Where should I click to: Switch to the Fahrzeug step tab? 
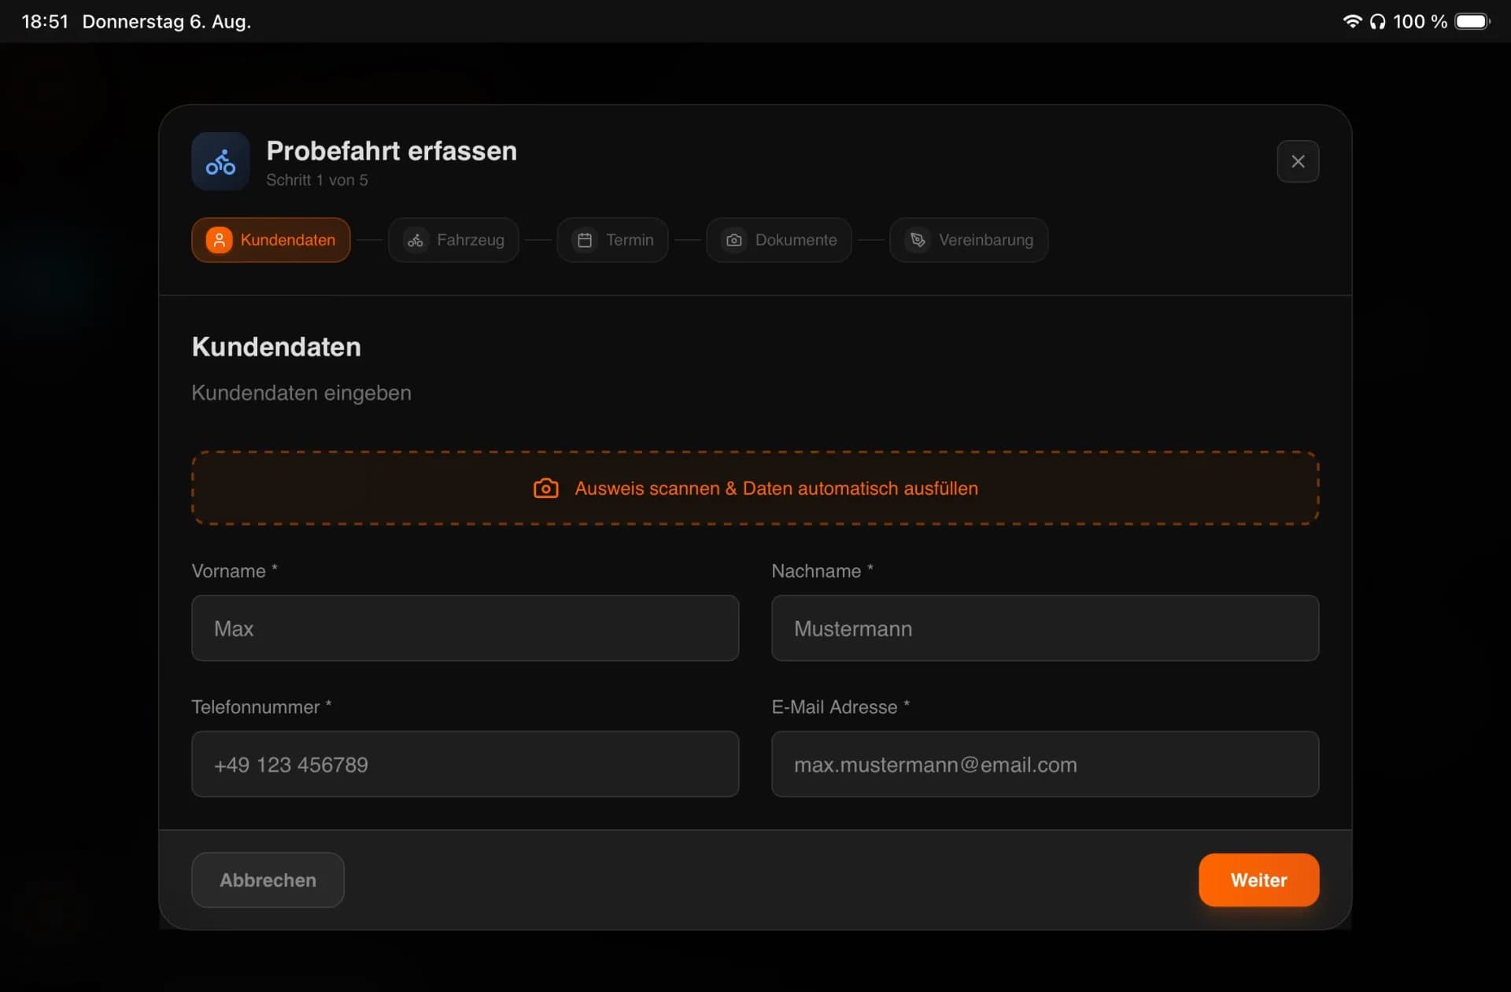pyautogui.click(x=453, y=240)
